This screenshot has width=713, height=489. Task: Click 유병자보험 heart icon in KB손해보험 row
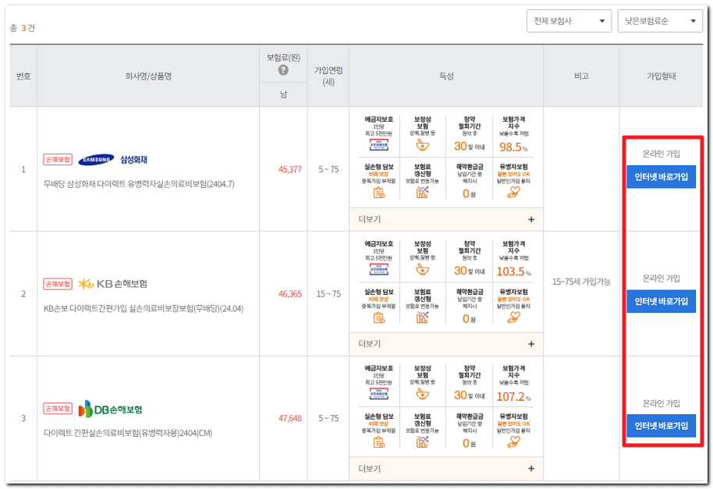point(513,317)
